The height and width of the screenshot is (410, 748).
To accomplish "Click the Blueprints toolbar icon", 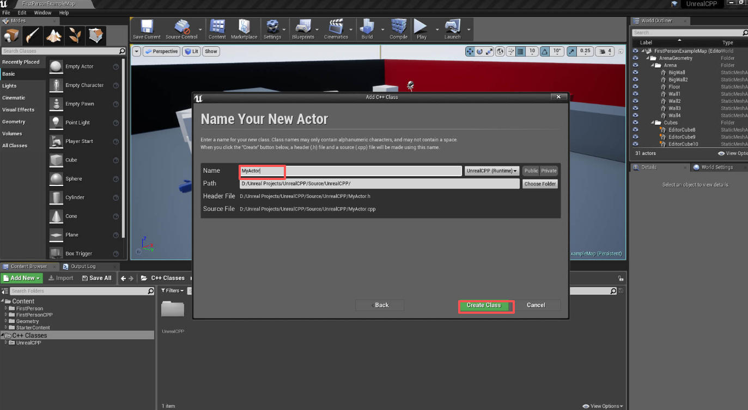I will pos(303,29).
